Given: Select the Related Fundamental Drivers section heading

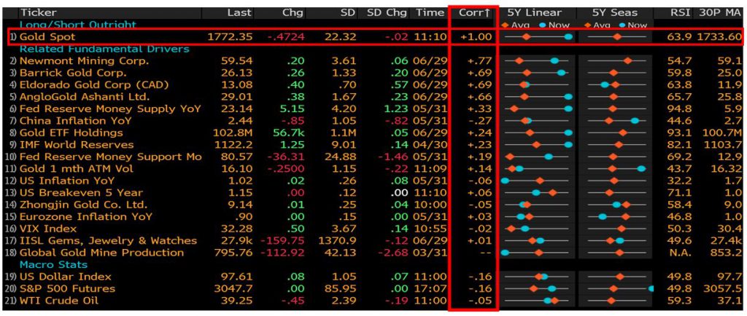Looking at the screenshot, I should pos(104,49).
